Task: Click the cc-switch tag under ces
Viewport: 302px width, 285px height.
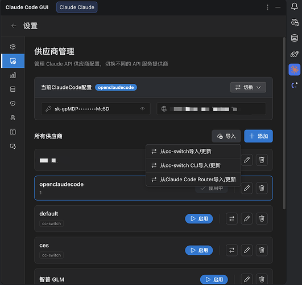Action: pos(51,255)
